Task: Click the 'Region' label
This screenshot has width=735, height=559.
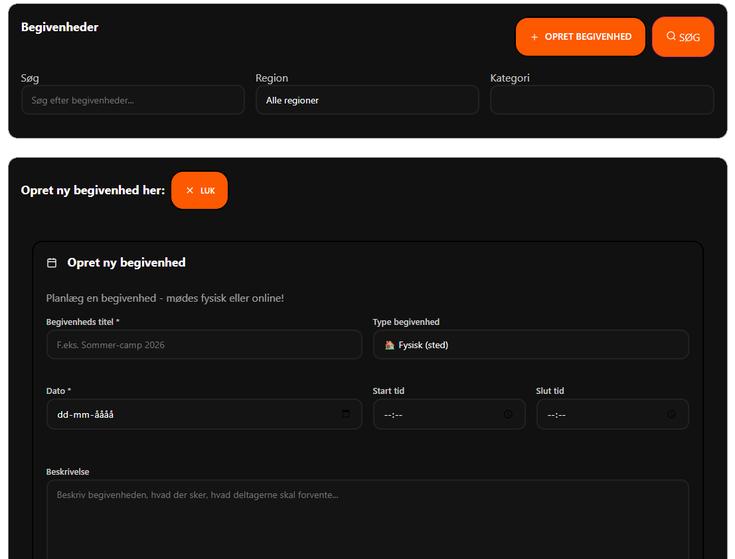Action: (272, 78)
